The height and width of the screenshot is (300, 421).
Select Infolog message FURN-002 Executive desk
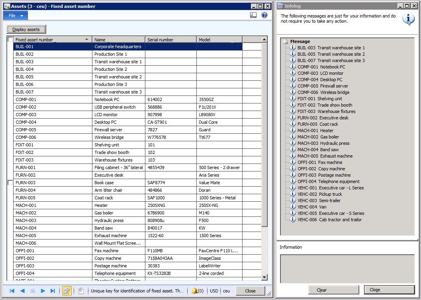pyautogui.click(x=323, y=118)
